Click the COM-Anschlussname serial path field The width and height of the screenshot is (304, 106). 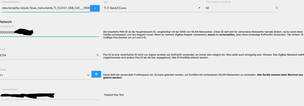46,8
